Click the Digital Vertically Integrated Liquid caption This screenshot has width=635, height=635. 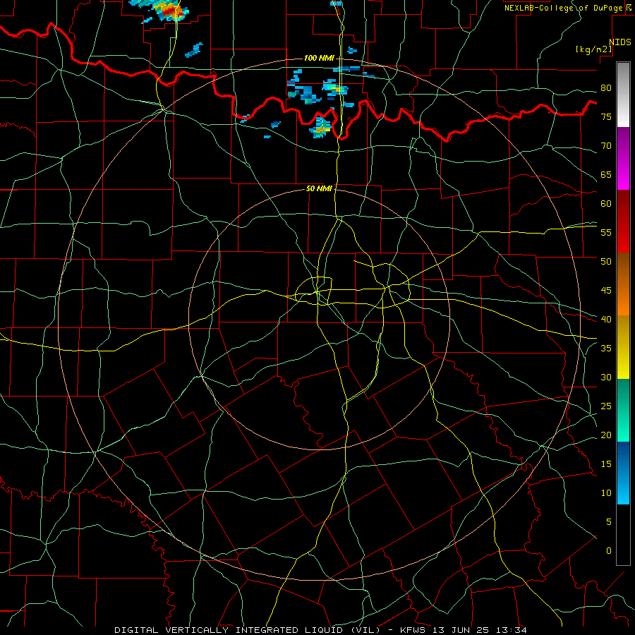[x=320, y=630]
